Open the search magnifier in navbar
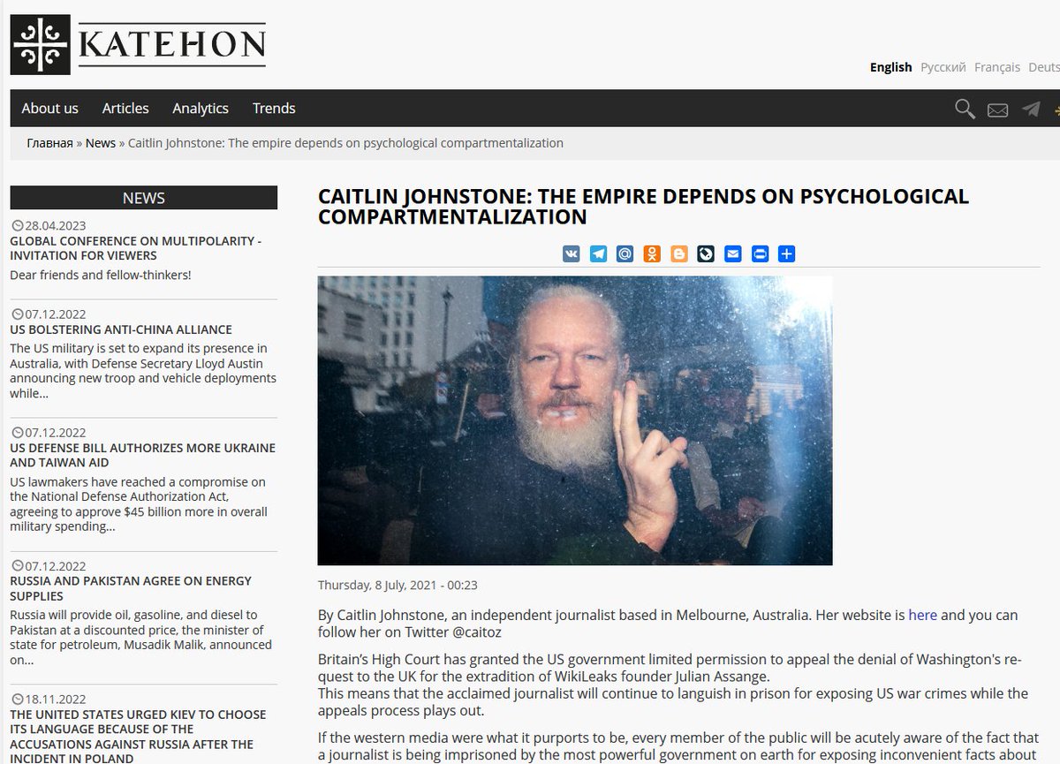This screenshot has width=1060, height=764. (965, 109)
